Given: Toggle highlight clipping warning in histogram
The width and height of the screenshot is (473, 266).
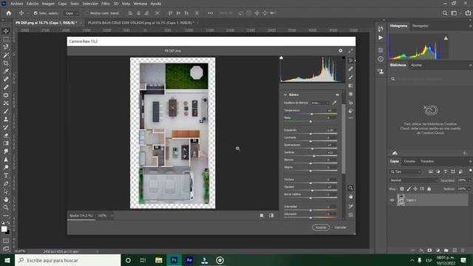Looking at the screenshot, I should (343, 58).
